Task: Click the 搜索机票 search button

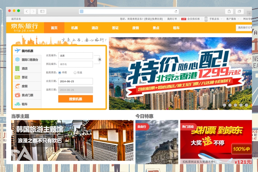Action: tap(75, 99)
